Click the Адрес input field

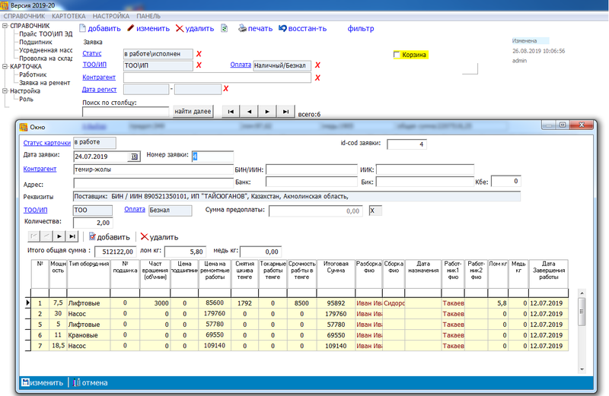click(x=151, y=182)
